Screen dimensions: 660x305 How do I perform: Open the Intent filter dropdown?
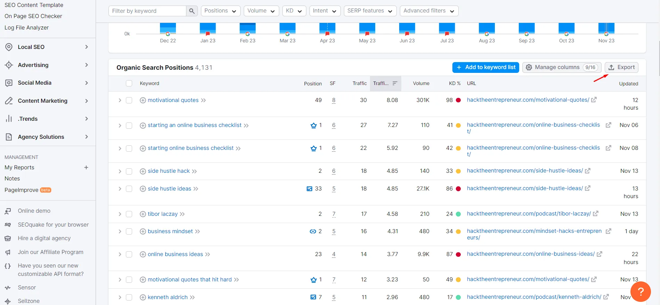(x=324, y=11)
